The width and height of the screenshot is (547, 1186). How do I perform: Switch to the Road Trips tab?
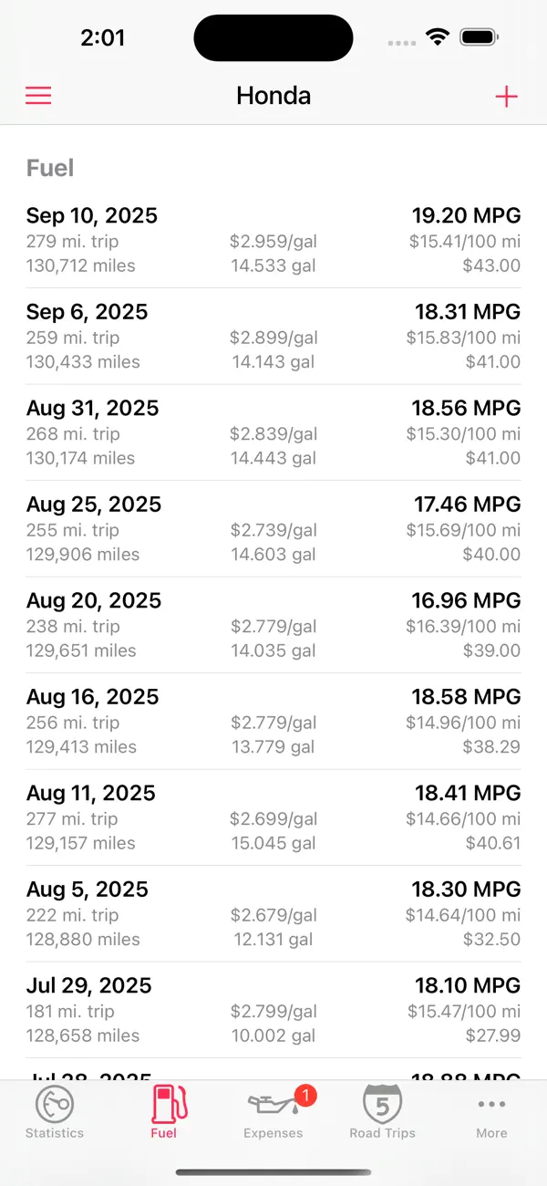pyautogui.click(x=382, y=1113)
